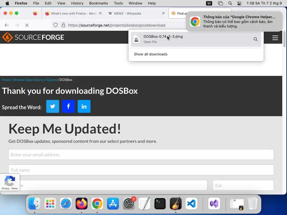Open System Preferences in the Dock

pyautogui.click(x=128, y=204)
